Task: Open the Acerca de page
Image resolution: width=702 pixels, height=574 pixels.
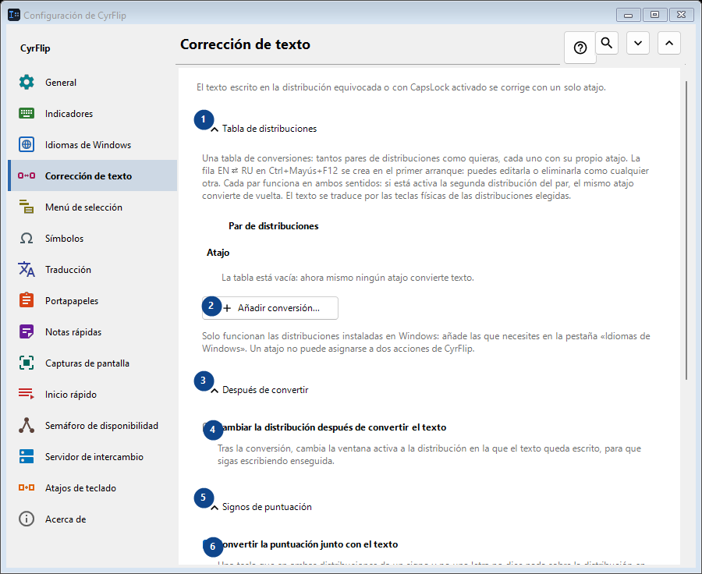Action: [x=93, y=519]
